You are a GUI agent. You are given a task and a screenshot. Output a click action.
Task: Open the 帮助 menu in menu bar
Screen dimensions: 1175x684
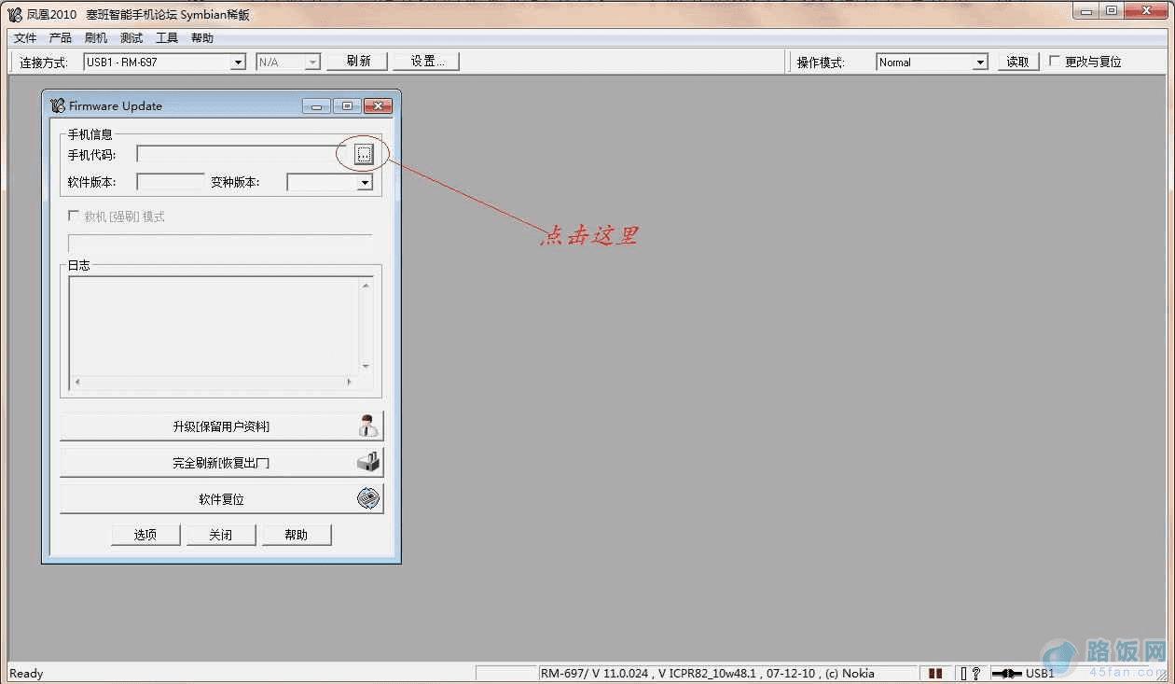coord(202,38)
